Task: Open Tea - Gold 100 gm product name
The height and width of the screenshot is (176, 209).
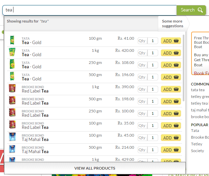Action: [x=31, y=43]
